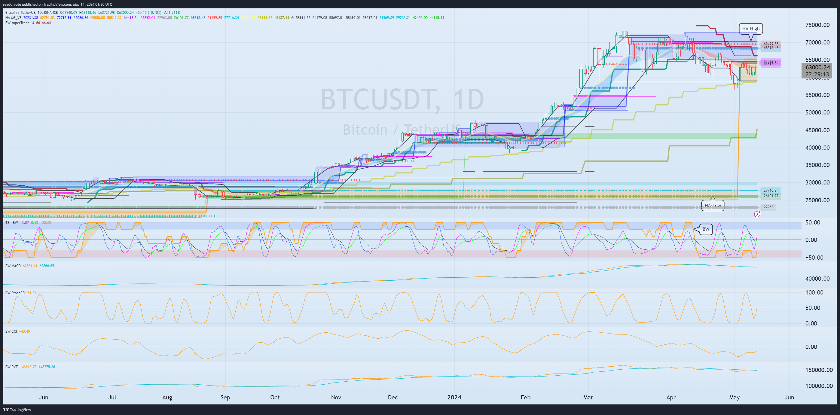
Task: Click the BW-CCI value -40.49
Action: 24,331
